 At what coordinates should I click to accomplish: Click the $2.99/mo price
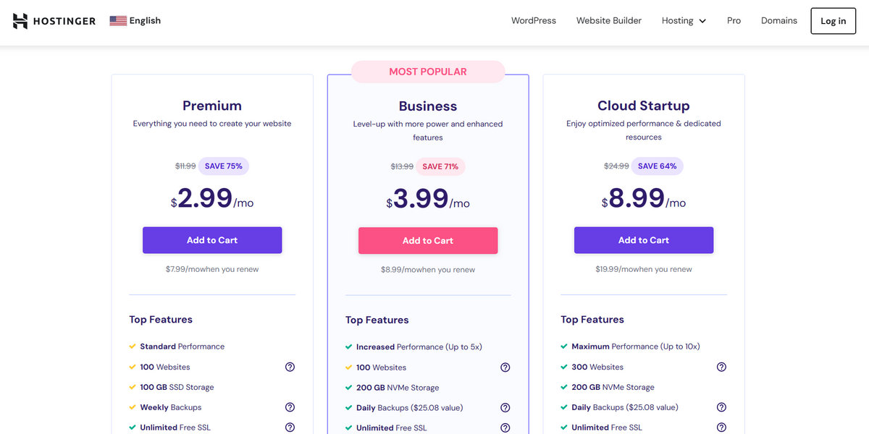(212, 198)
